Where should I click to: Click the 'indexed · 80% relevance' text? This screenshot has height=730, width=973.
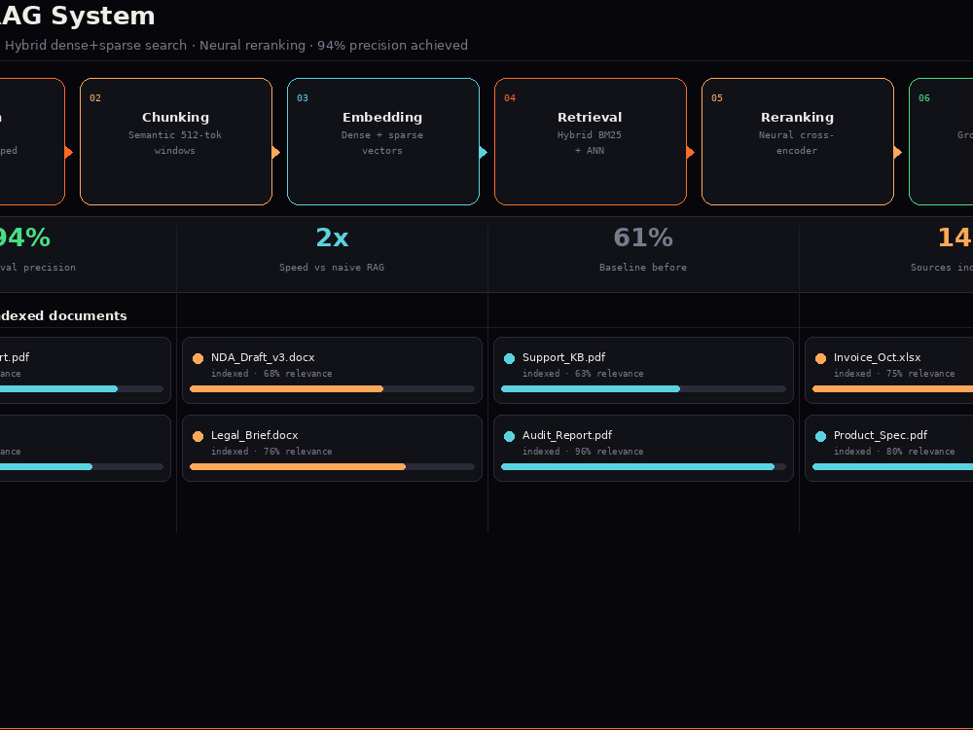click(x=894, y=452)
